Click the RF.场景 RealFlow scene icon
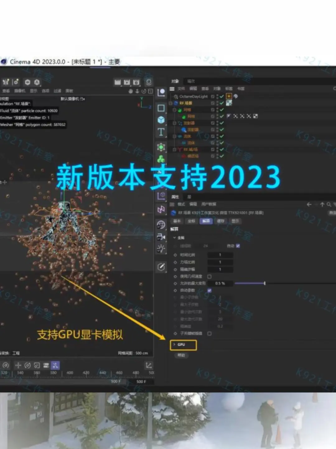 (x=175, y=103)
